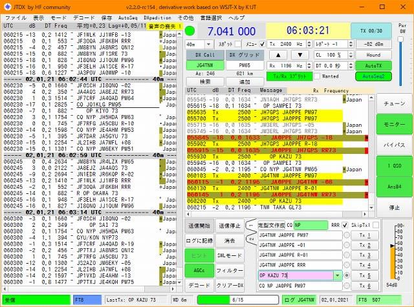Viewport: 414px width, 307px height.
Task: Select radio button for Tx 3 message
Action: [x=347, y=255]
